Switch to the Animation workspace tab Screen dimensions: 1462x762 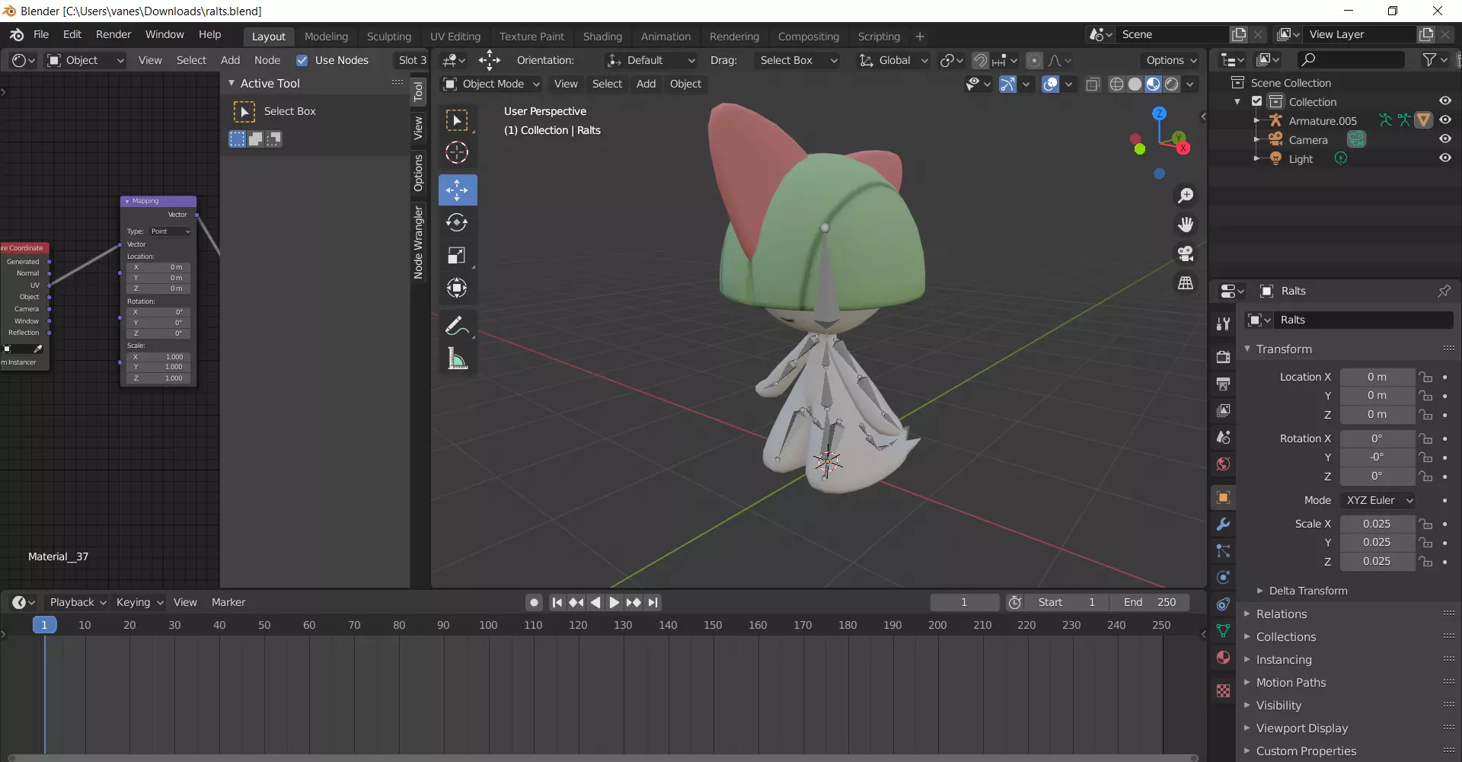coord(666,37)
